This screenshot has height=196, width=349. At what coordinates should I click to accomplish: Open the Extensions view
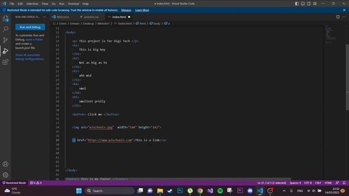click(5, 62)
